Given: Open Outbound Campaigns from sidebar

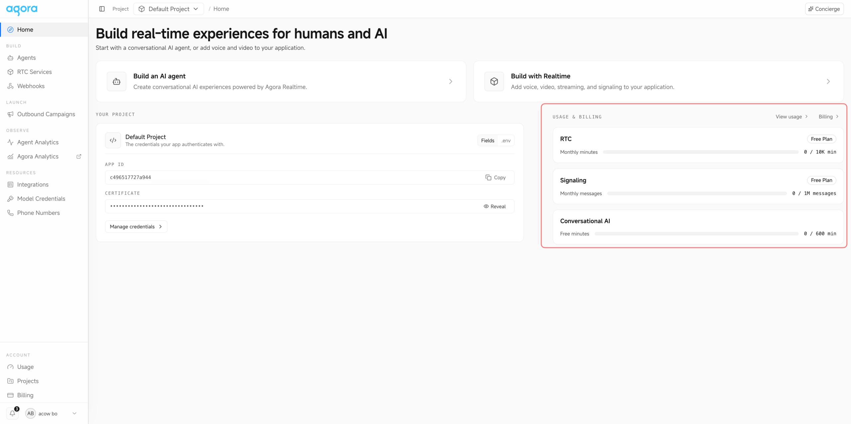Looking at the screenshot, I should [x=44, y=114].
